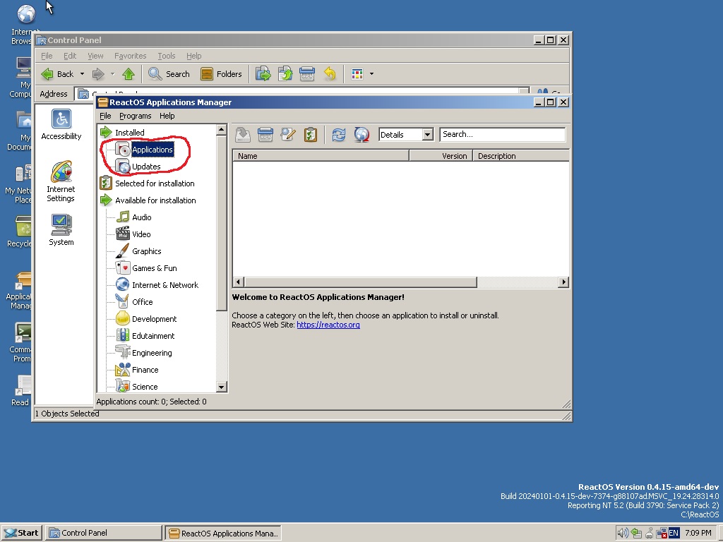Click ReactOS Applications Manager taskbar button

coord(224,534)
